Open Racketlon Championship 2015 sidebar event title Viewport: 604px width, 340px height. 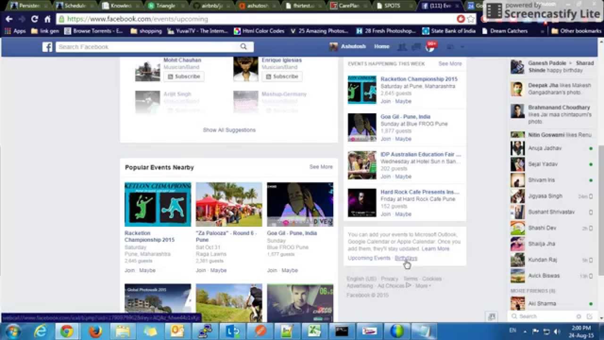pyautogui.click(x=419, y=79)
